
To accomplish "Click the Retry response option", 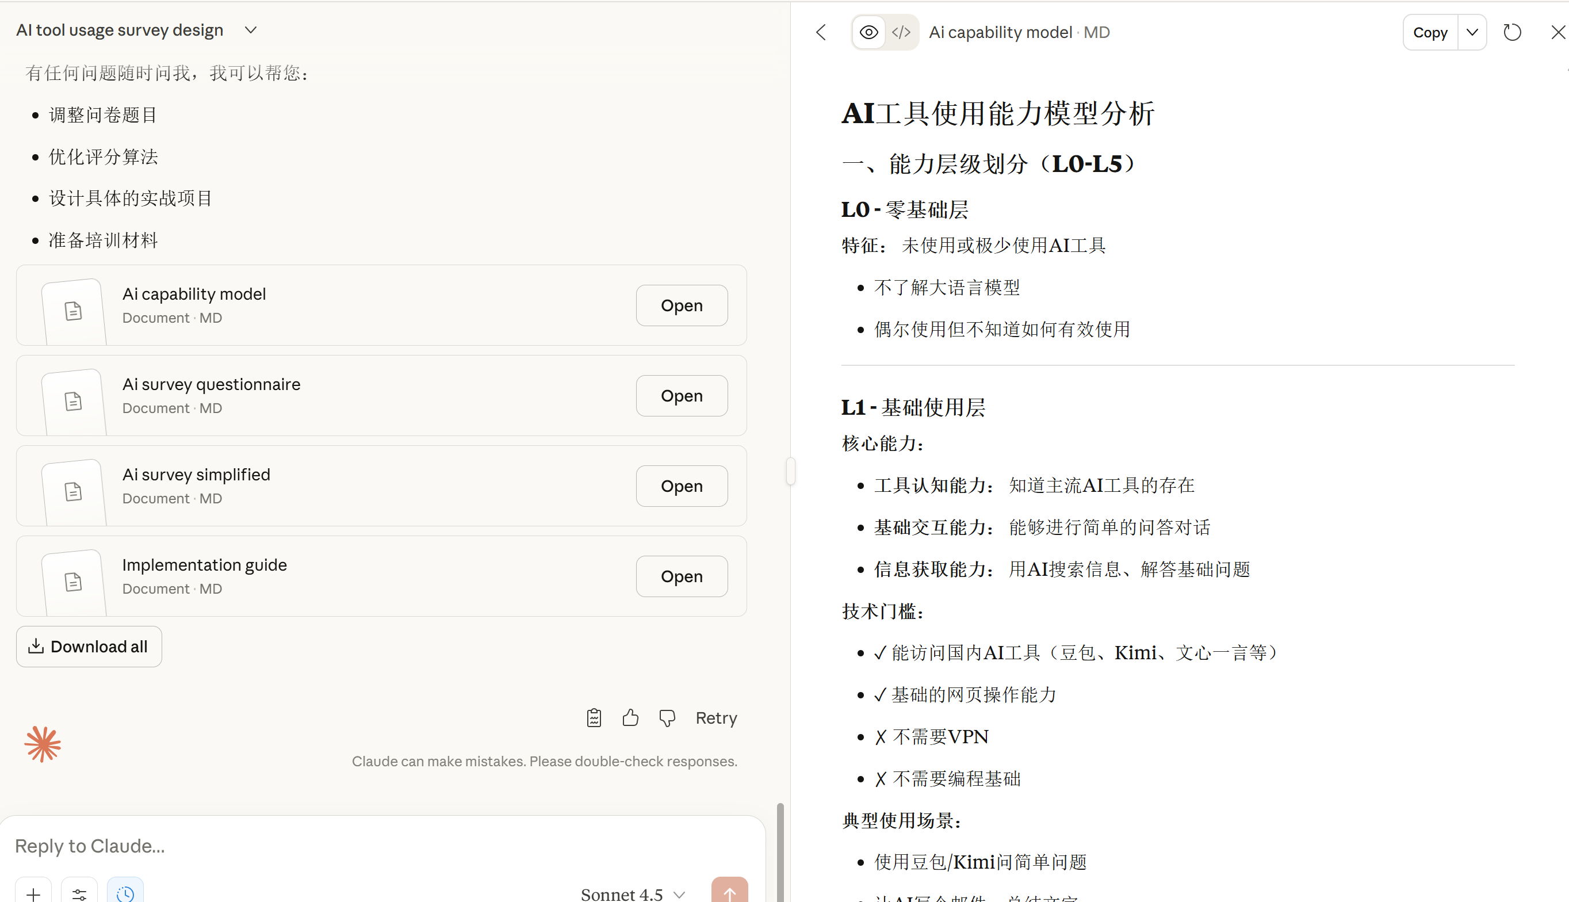I will (716, 717).
